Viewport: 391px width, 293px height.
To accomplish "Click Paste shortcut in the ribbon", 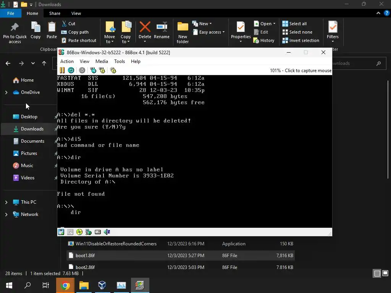I will coord(79,40).
